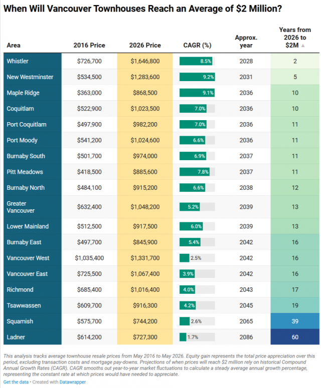
Task: Select the Burnaby East row label
Action: point(24,242)
